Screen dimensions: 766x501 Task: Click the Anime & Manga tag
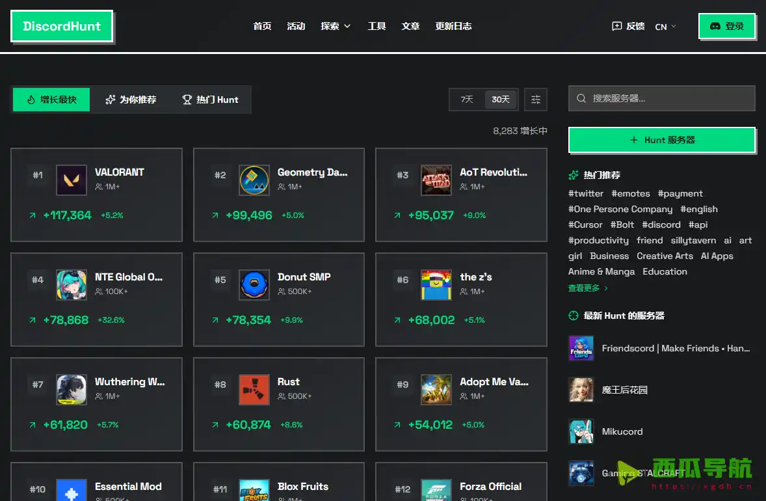coord(601,272)
